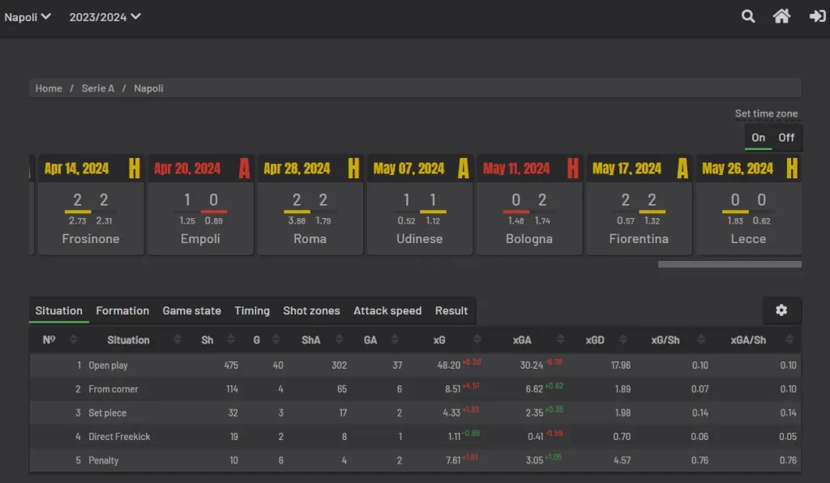The height and width of the screenshot is (483, 830).
Task: Open the Napoli team dropdown
Action: pos(28,17)
